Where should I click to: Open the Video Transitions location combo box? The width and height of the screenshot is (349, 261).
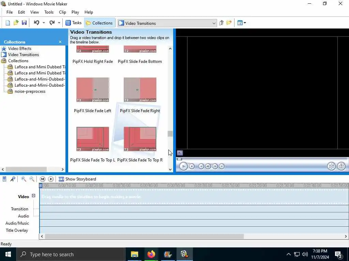(x=167, y=23)
